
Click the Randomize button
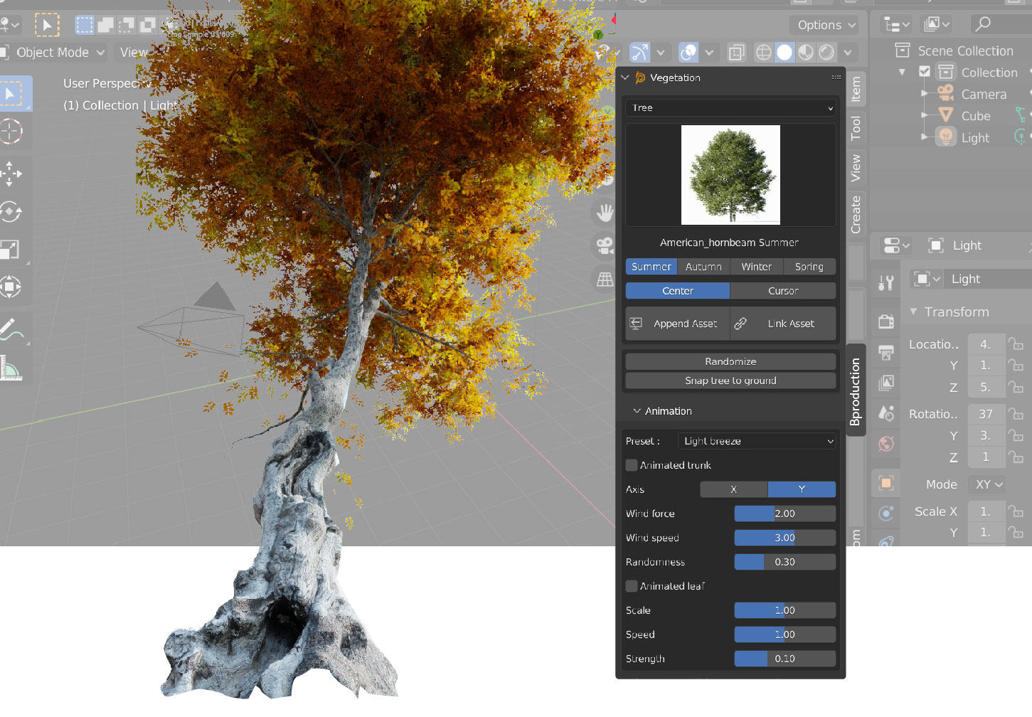coord(730,361)
